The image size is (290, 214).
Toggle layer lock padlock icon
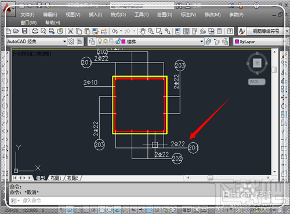[118, 41]
